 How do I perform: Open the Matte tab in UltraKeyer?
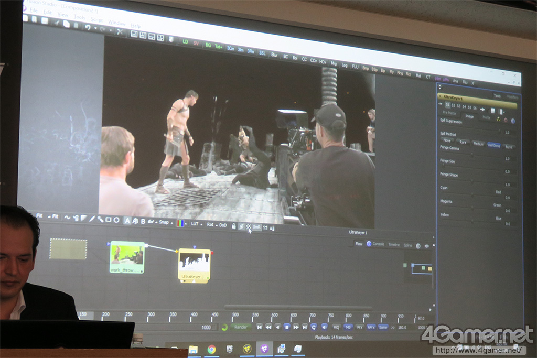coord(486,117)
